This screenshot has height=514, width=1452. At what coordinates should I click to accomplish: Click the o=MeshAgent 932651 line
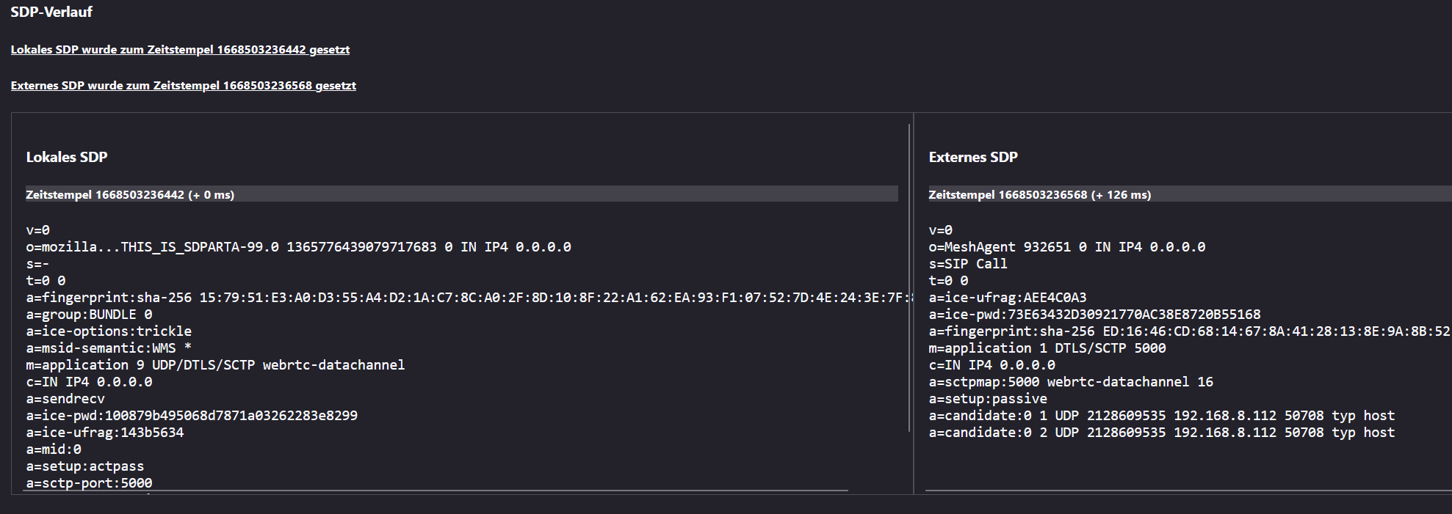click(1067, 247)
